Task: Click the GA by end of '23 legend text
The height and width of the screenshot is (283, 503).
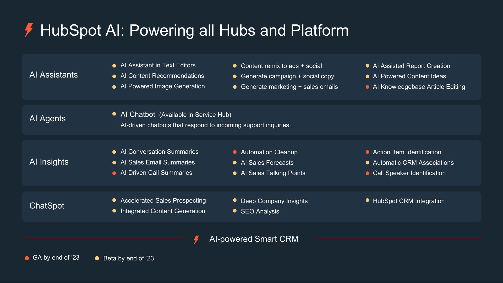Action: 56,258
